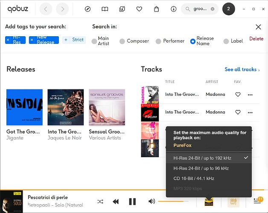Image resolution: width=268 pixels, height=213 pixels.
Task: Choose Hi-Res 24-Bit up to 96 kHz
Action: tap(201, 168)
